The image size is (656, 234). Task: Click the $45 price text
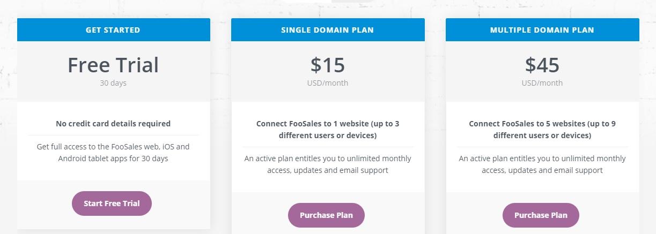click(x=542, y=65)
